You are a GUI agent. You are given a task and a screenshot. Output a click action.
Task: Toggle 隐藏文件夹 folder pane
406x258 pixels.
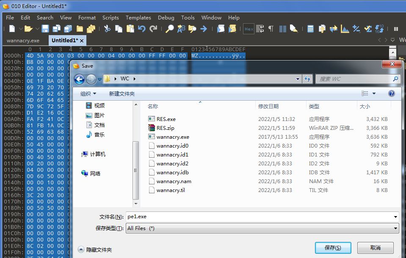pyautogui.click(x=95, y=250)
